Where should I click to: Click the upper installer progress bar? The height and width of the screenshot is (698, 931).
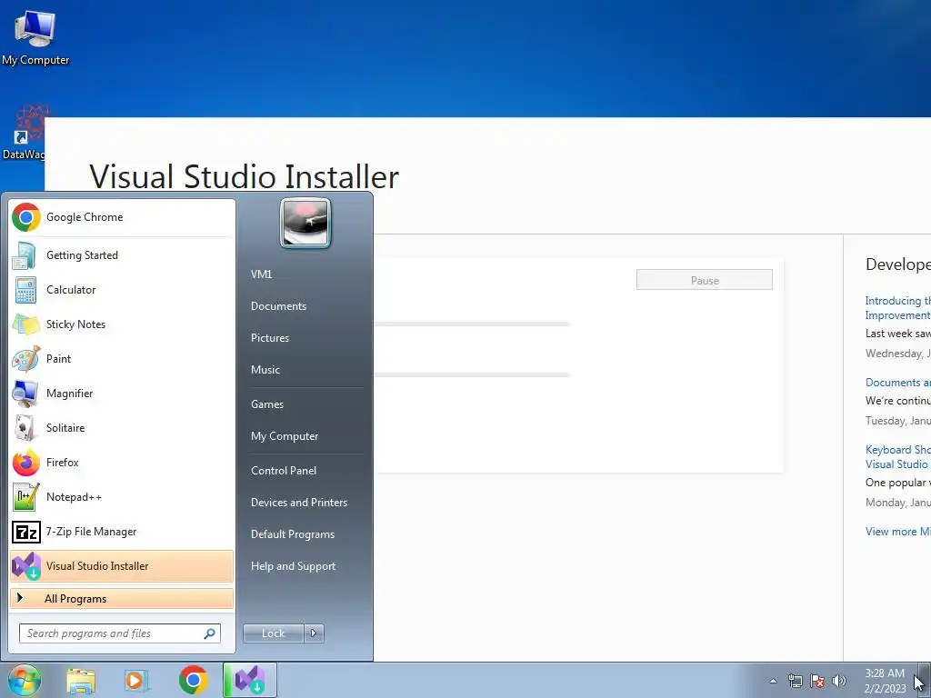pos(472,324)
